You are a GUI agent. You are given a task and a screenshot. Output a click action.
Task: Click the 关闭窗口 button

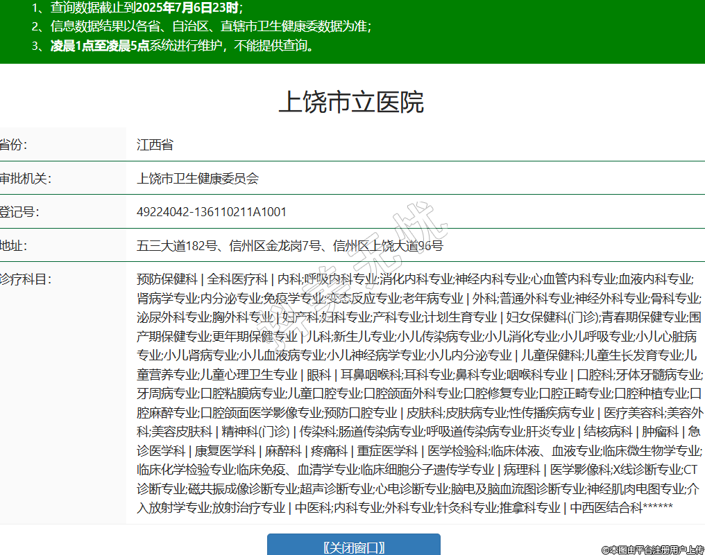point(353,547)
